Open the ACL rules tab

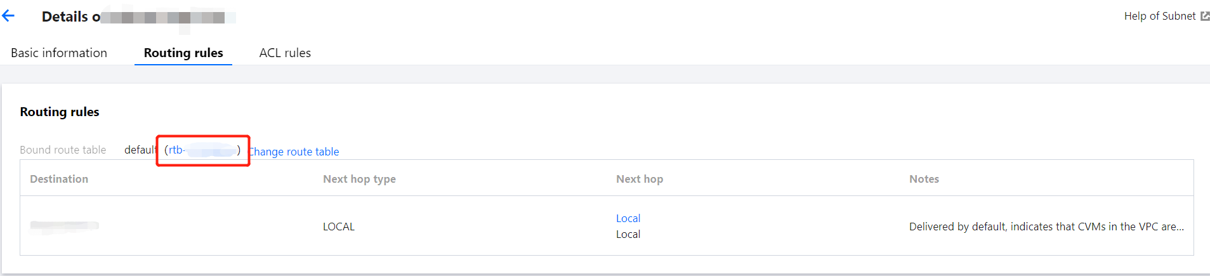click(285, 53)
